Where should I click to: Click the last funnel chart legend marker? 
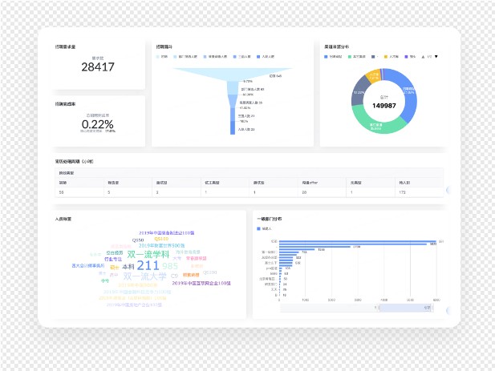256,57
